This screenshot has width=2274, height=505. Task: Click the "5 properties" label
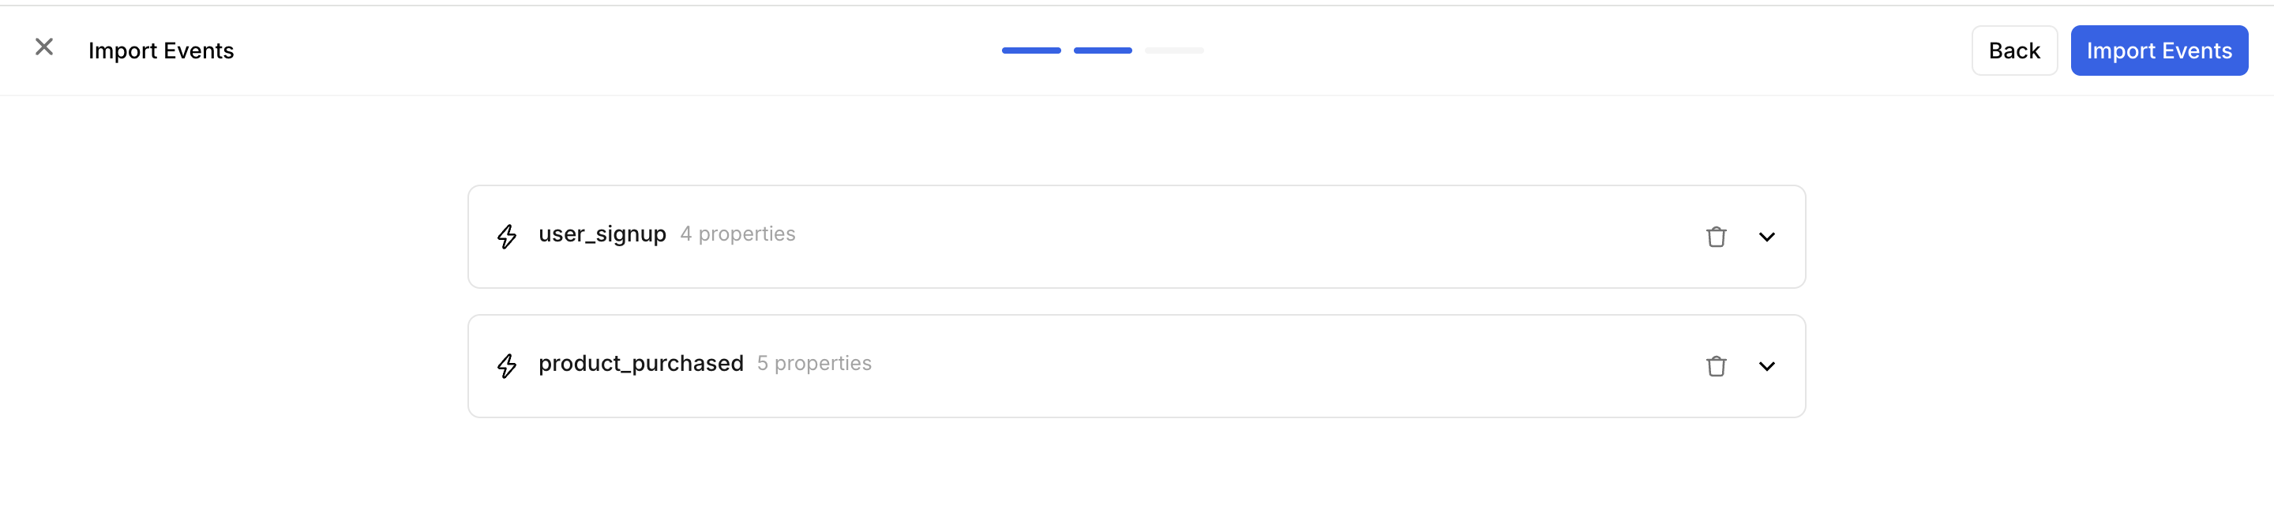coord(814,363)
